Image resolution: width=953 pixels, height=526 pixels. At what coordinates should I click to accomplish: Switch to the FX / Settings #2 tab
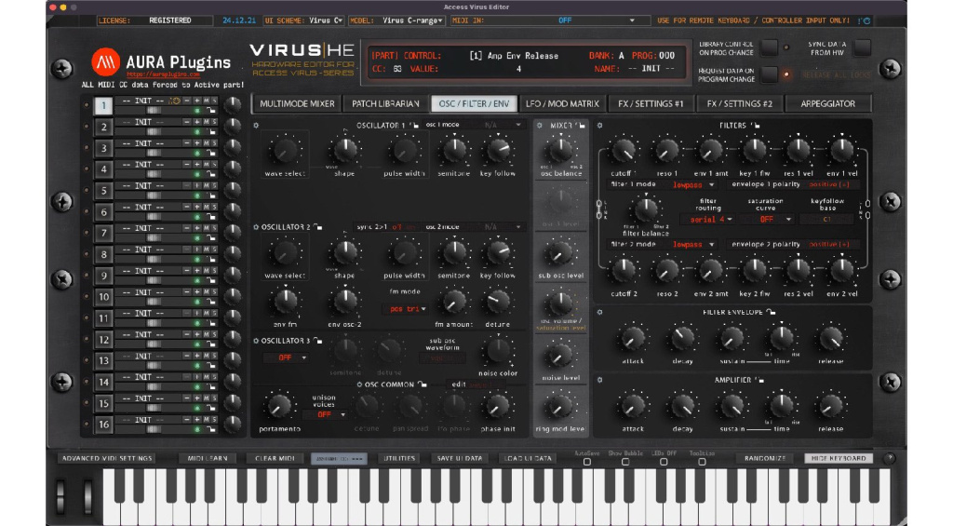point(739,104)
